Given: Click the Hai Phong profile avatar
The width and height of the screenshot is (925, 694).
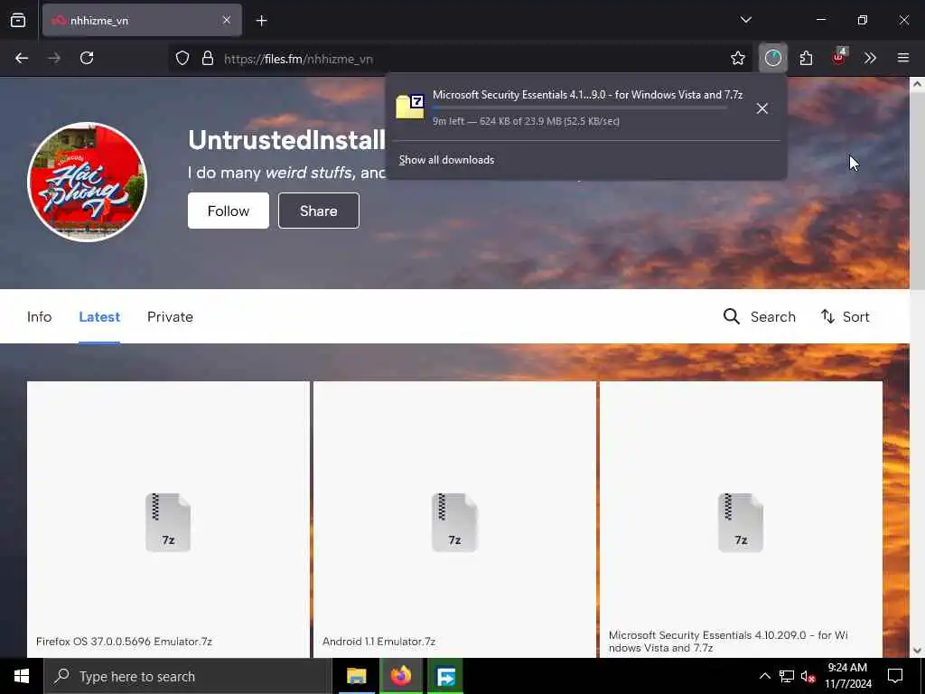Looking at the screenshot, I should (88, 182).
